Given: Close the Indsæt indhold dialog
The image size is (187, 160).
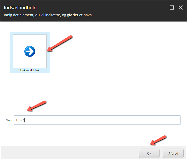Looking at the screenshot, I should click(181, 8).
